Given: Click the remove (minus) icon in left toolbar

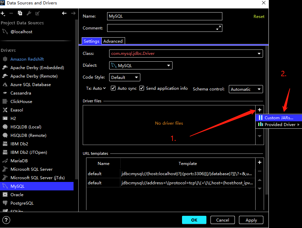Looking at the screenshot, I should click(11, 13).
